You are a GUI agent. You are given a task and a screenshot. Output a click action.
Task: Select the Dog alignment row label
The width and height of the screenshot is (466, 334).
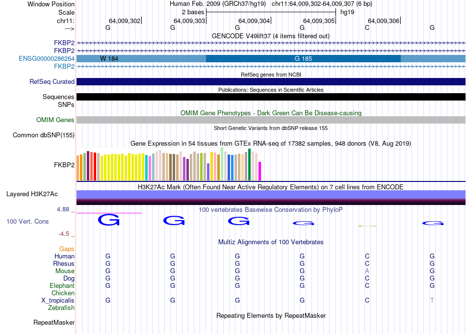point(69,279)
